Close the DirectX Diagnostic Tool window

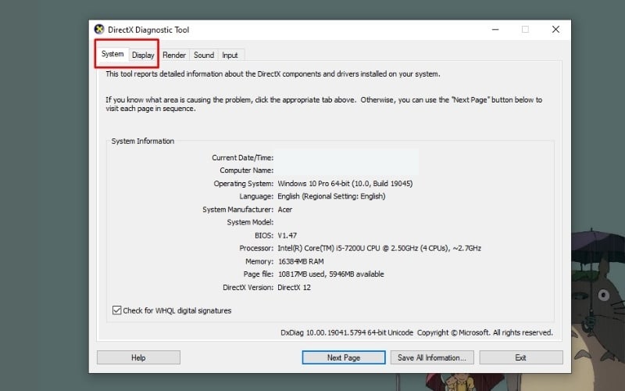pos(555,30)
